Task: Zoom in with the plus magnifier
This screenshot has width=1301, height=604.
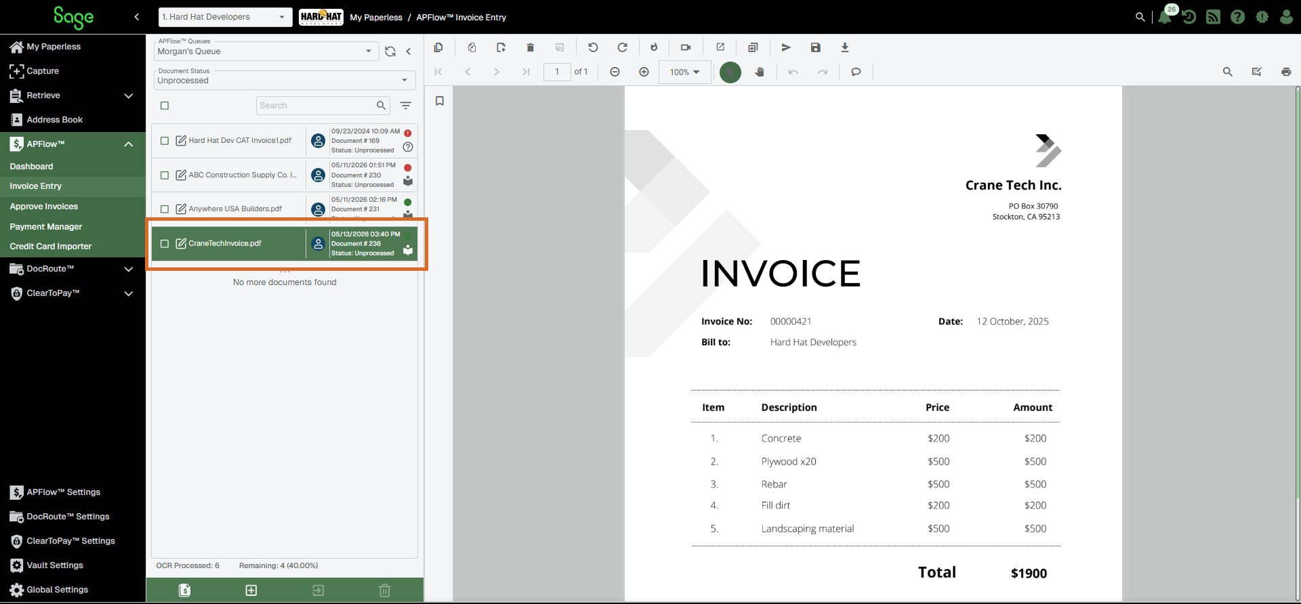Action: point(644,72)
